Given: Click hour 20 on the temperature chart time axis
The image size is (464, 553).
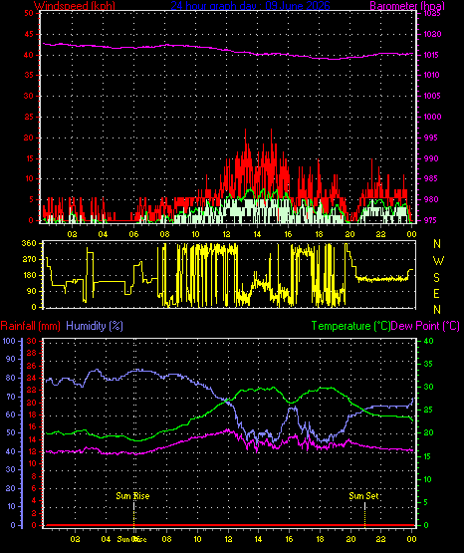Looking at the screenshot, I should click(x=350, y=539).
